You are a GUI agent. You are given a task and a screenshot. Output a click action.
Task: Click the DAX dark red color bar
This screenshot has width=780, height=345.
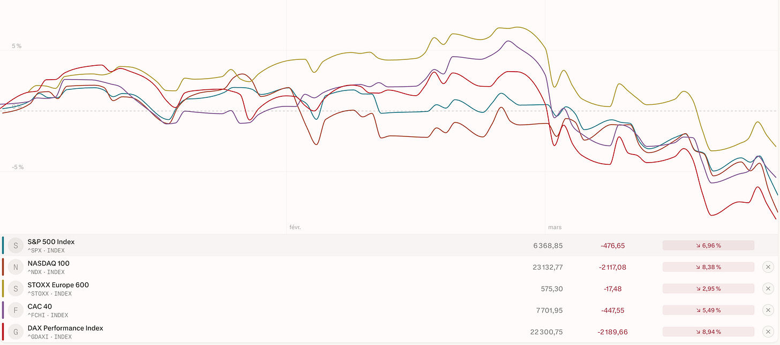tap(4, 332)
